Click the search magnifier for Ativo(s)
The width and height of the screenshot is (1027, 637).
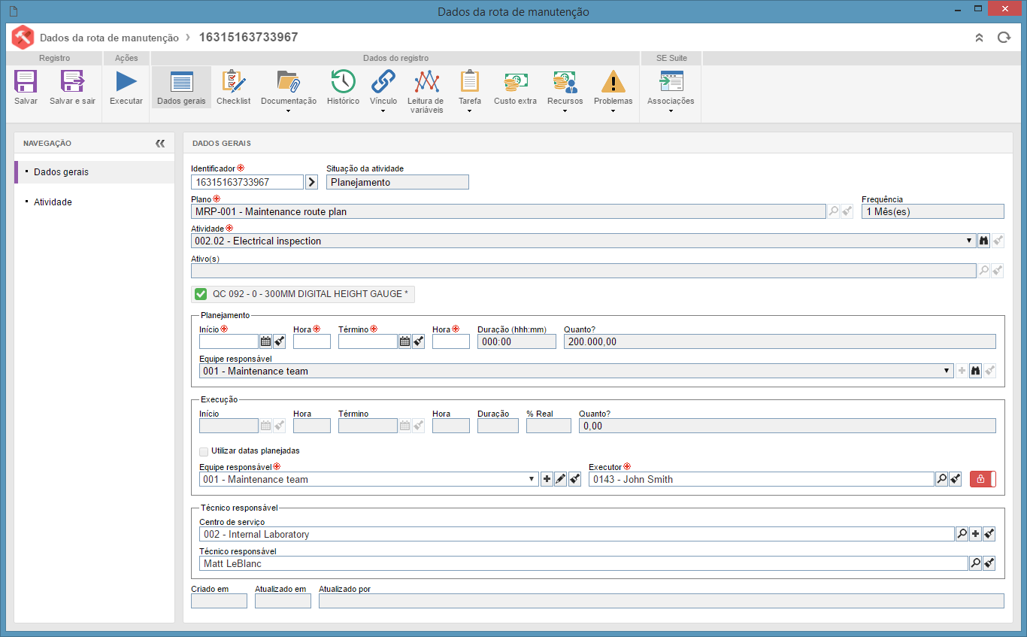pos(983,271)
